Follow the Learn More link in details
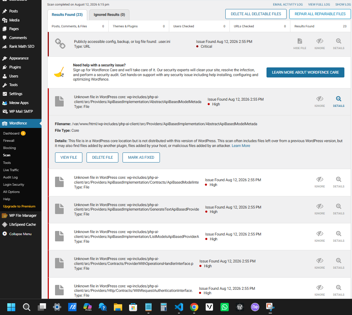The image size is (352, 315). tap(241, 146)
